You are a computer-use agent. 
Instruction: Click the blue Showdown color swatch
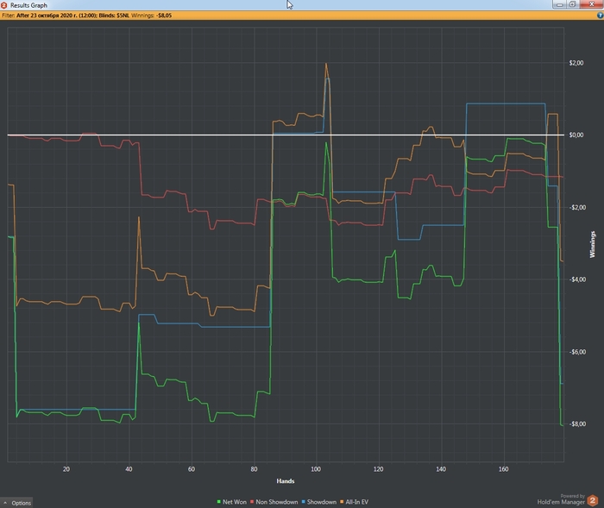coord(303,502)
